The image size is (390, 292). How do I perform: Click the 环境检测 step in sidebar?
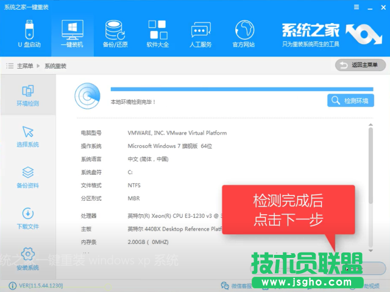click(x=28, y=96)
